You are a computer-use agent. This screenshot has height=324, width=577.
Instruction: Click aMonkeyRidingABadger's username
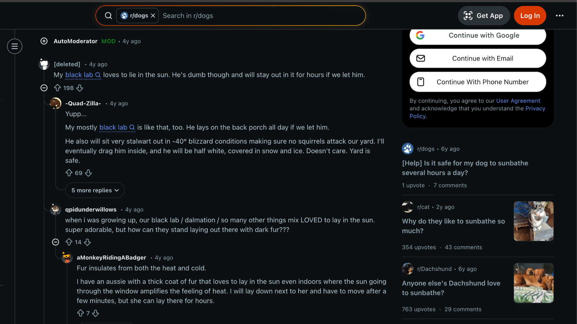pos(111,257)
